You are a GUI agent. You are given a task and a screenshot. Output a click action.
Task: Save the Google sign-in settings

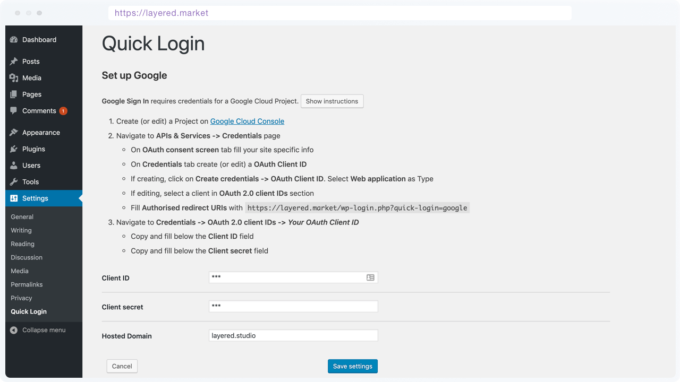[352, 366]
